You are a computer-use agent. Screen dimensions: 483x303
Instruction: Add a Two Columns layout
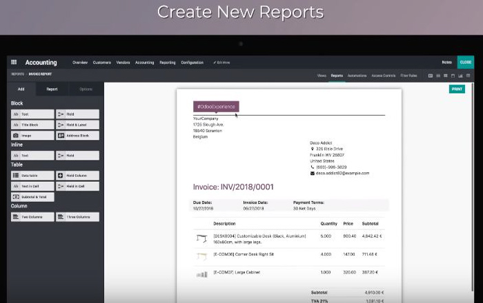point(32,217)
